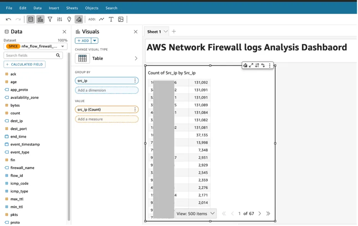Open options menu for src_ip (Count) value
Image resolution: width=358 pixels, height=226 pixels.
pyautogui.click(x=135, y=110)
